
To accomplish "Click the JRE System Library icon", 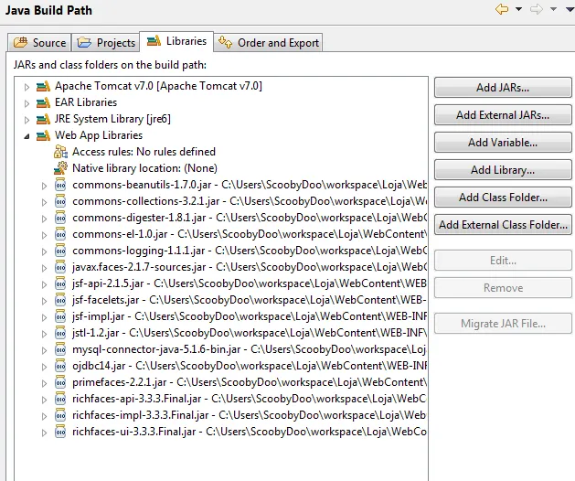I will tap(43, 119).
